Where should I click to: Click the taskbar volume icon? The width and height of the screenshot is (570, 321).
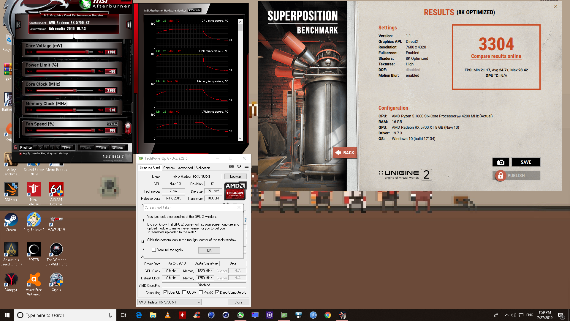514,315
